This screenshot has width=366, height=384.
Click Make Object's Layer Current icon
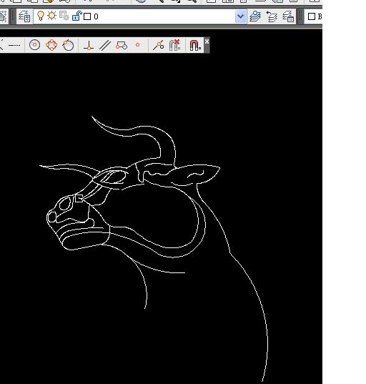click(x=255, y=16)
